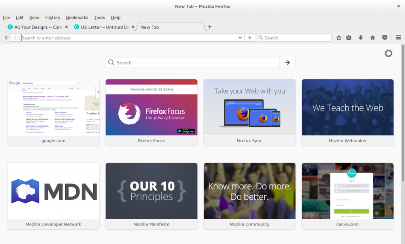Open a new tab with the plus button
Screen dimensions: 405x244
[x=210, y=27]
